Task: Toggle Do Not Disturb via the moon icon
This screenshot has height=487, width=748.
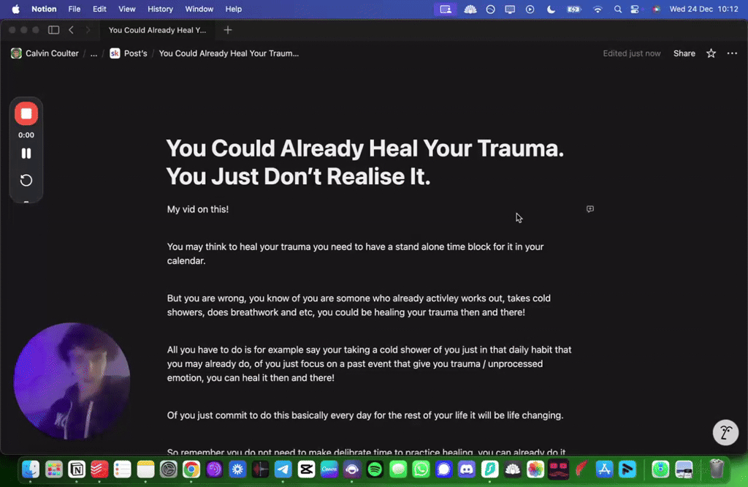Action: [x=550, y=10]
